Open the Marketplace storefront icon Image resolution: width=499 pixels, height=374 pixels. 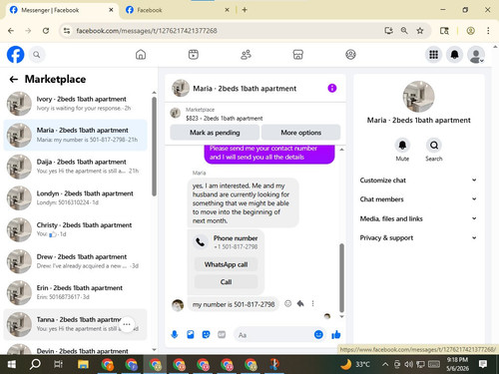click(x=298, y=55)
